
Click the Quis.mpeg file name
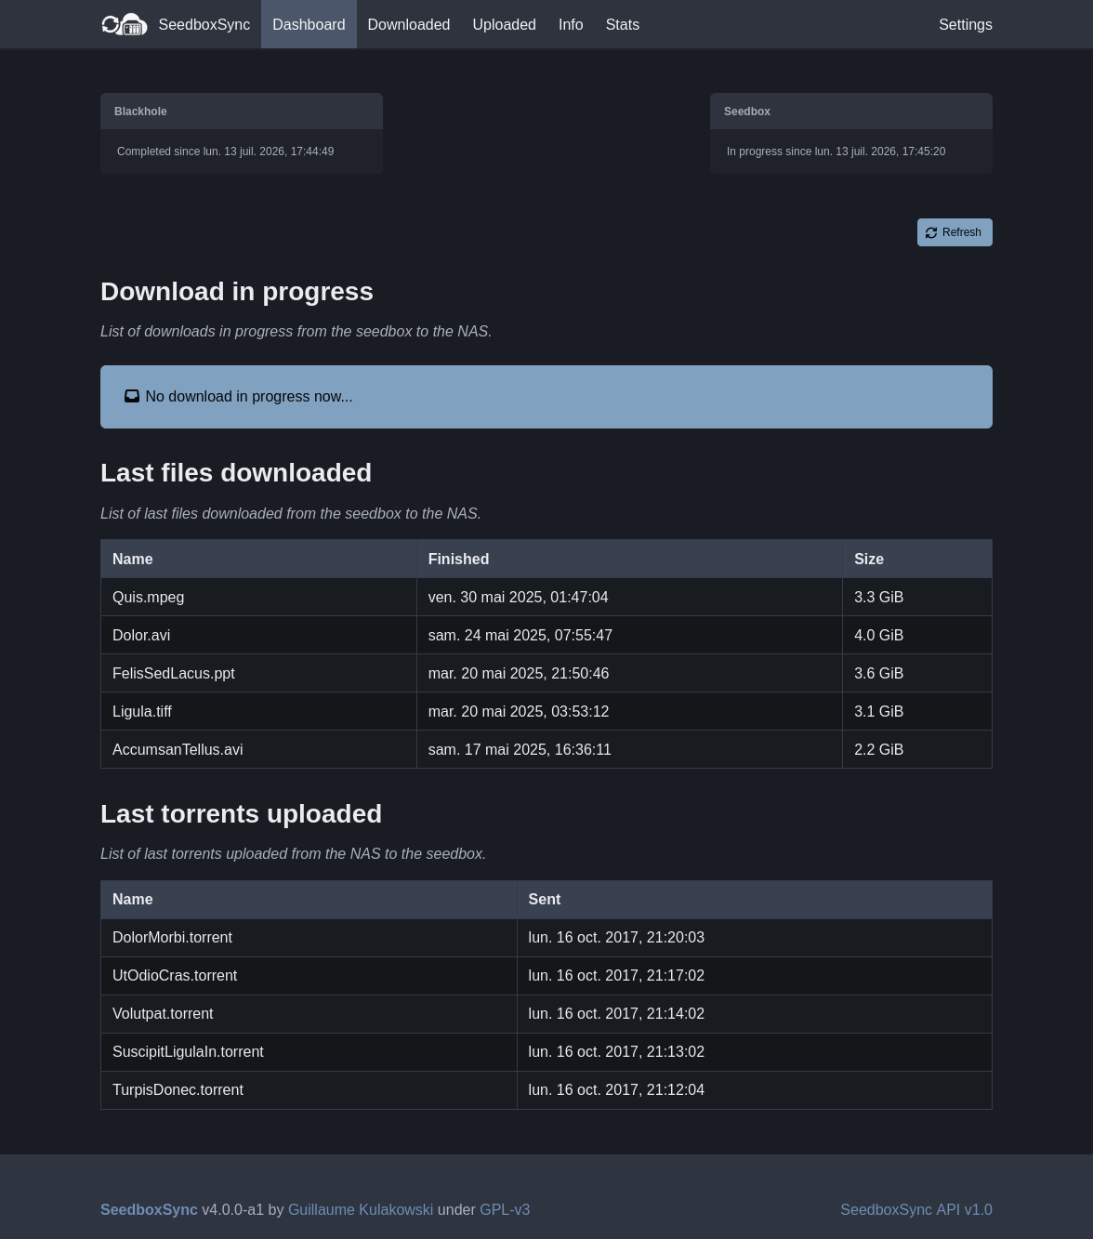click(x=149, y=597)
